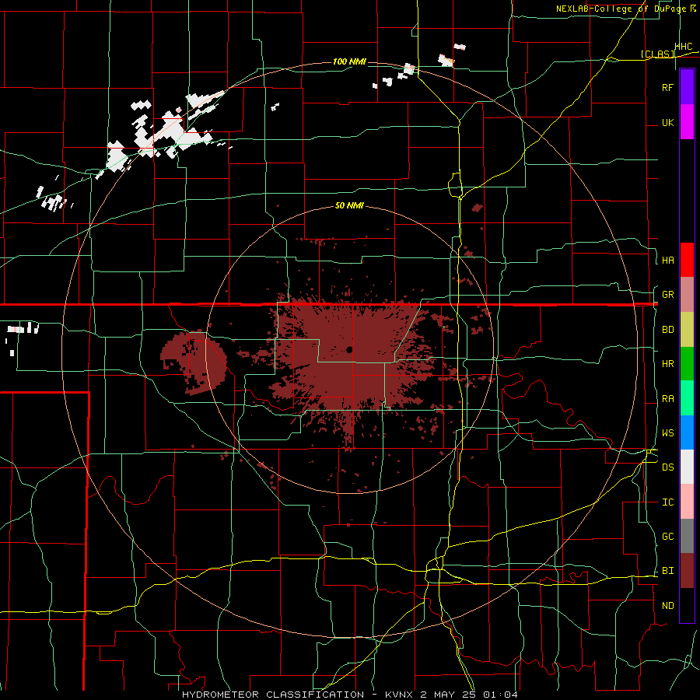Click the ND black legend swatch

tap(687, 605)
